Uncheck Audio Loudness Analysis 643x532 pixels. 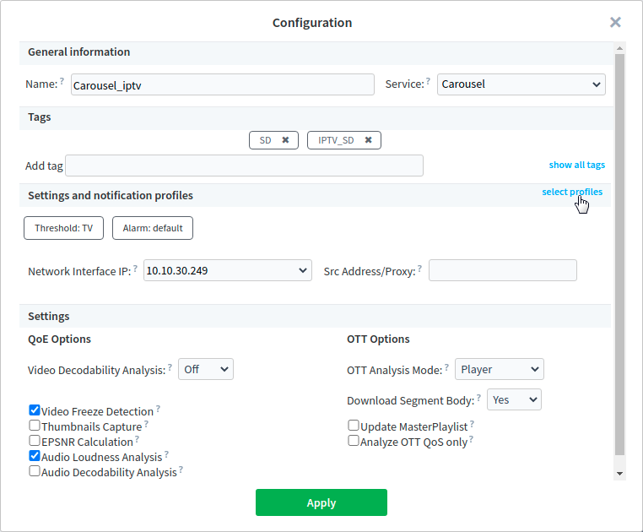[x=35, y=456]
